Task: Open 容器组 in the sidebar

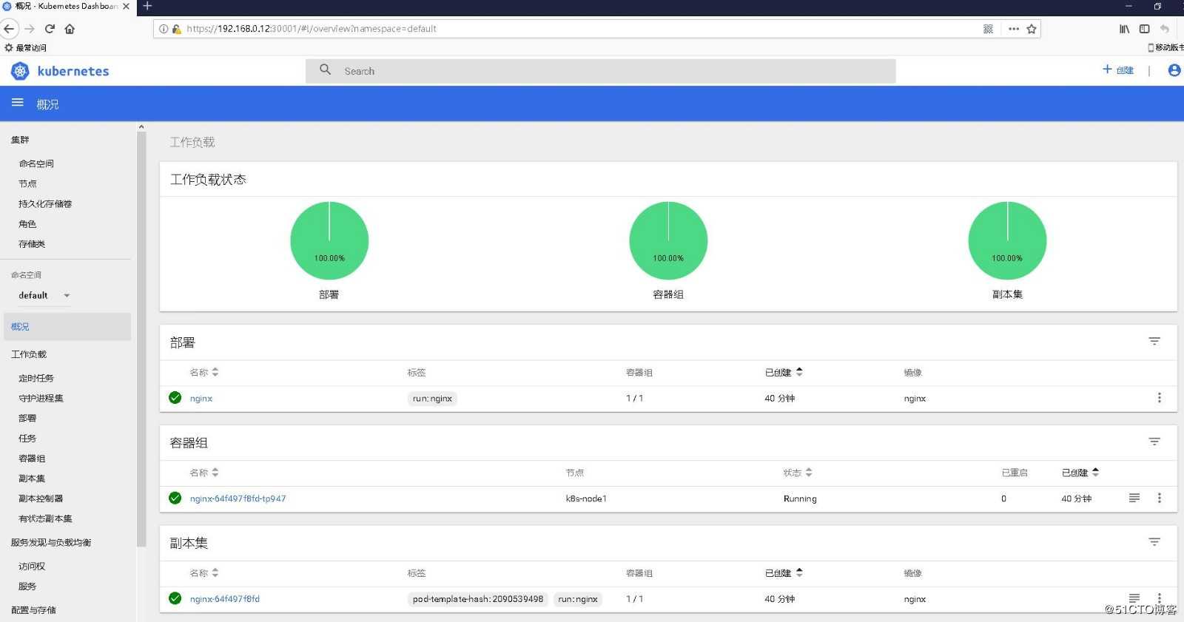Action: coord(32,458)
